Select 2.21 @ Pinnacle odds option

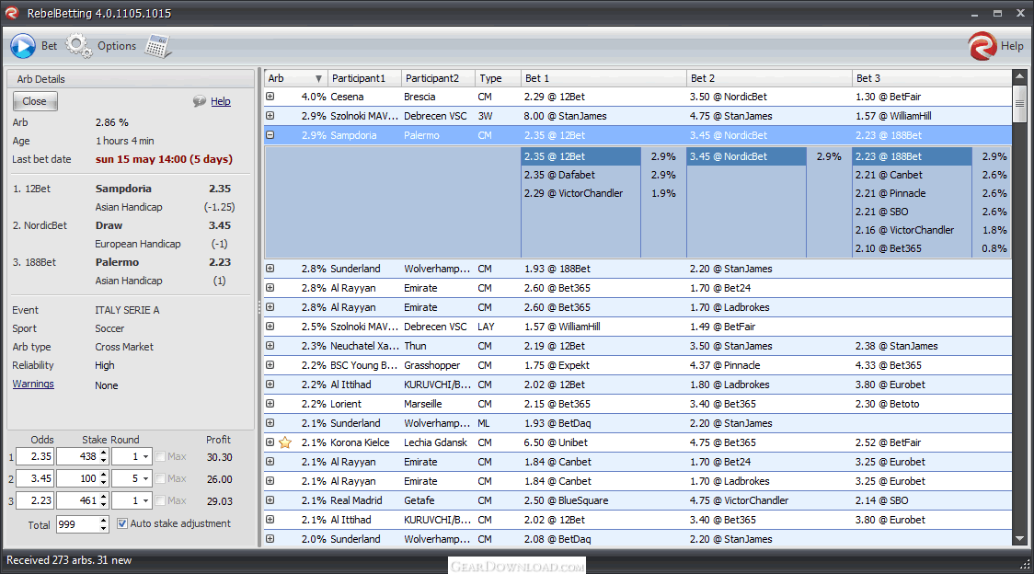click(x=912, y=193)
